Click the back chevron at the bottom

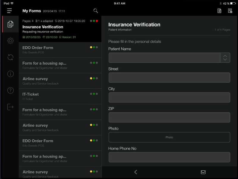point(136,172)
